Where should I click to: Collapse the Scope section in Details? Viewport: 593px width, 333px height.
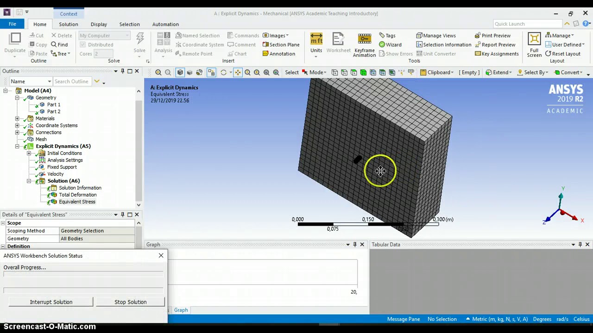[3, 223]
